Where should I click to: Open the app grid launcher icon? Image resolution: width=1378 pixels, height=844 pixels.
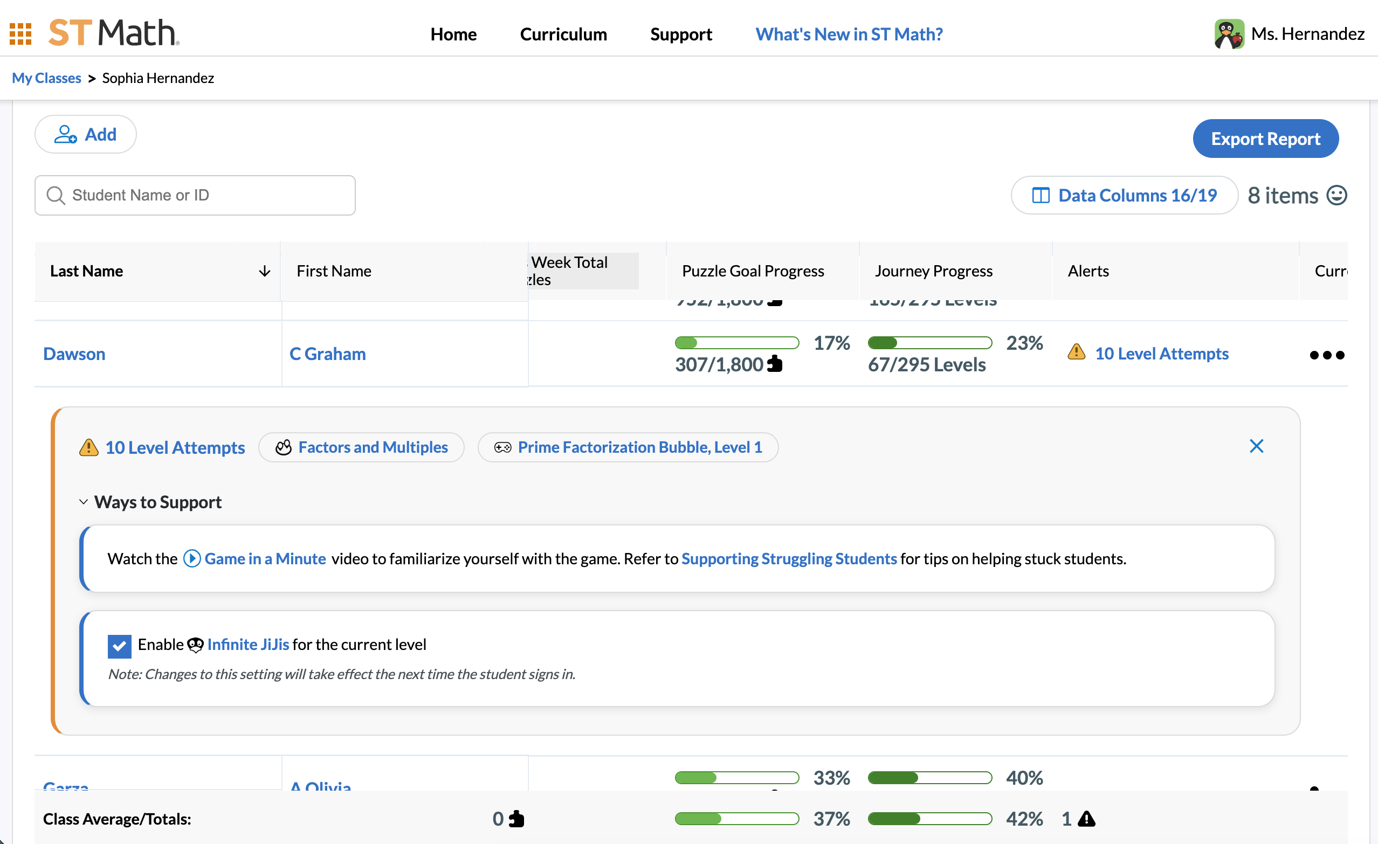(x=20, y=33)
